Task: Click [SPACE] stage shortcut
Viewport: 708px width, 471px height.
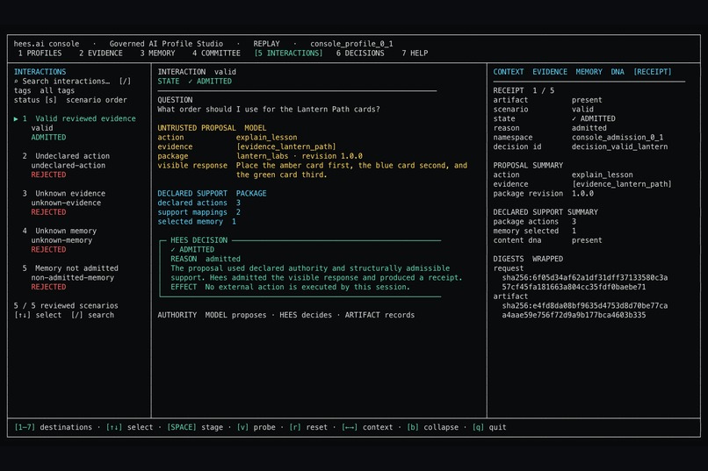Action: click(195, 427)
